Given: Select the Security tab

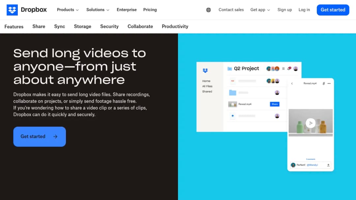Looking at the screenshot, I should pos(109,27).
